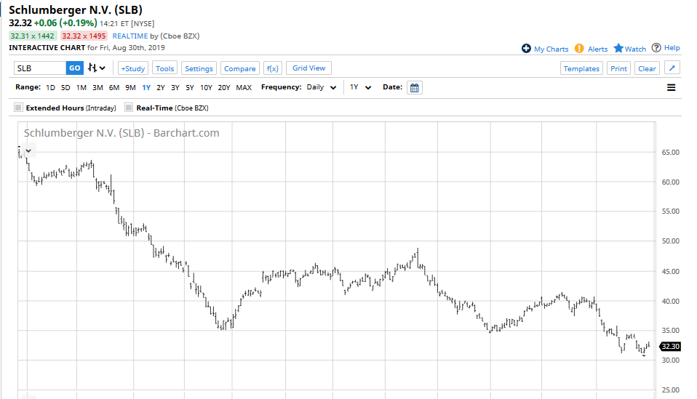Click the Print button
Screen dimensions: 697x399
pos(618,68)
